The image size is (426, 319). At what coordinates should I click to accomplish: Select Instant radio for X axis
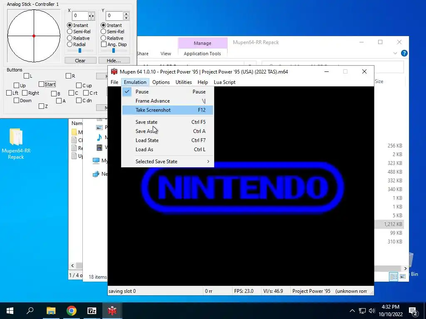70,25
